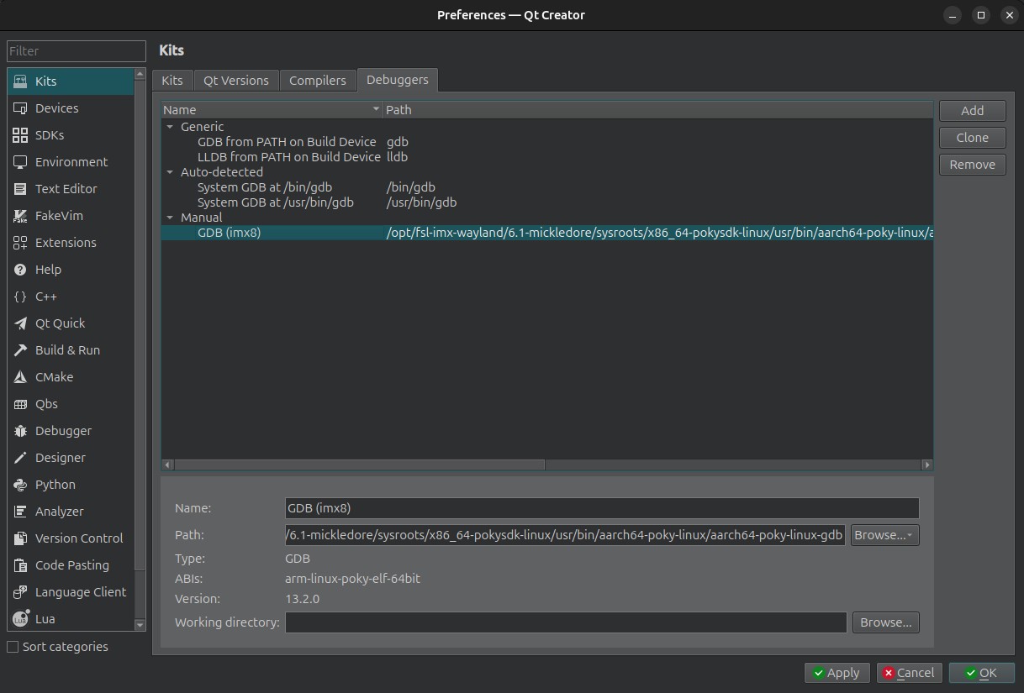Switch to the Compilers tab
Image resolution: width=1024 pixels, height=693 pixels.
pyautogui.click(x=317, y=81)
